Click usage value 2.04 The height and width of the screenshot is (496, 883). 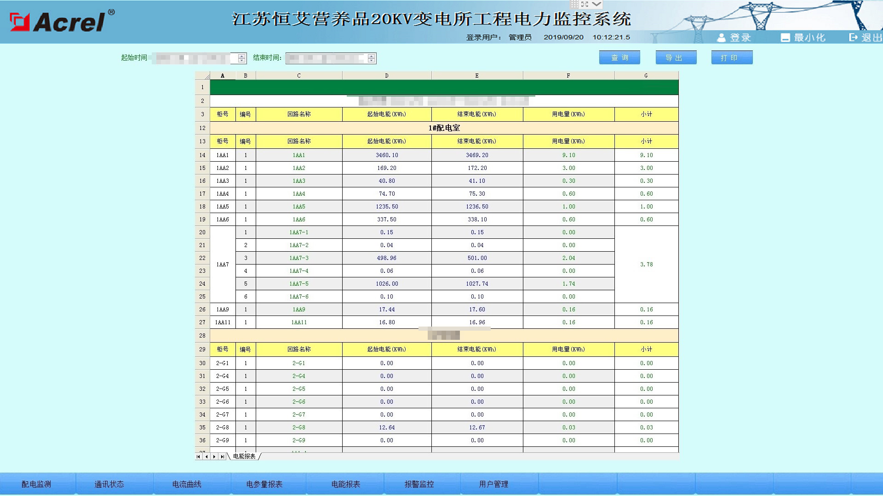(568, 258)
